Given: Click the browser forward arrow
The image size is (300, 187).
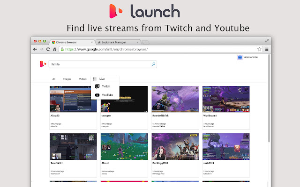Looking at the screenshot, I should (42, 49).
